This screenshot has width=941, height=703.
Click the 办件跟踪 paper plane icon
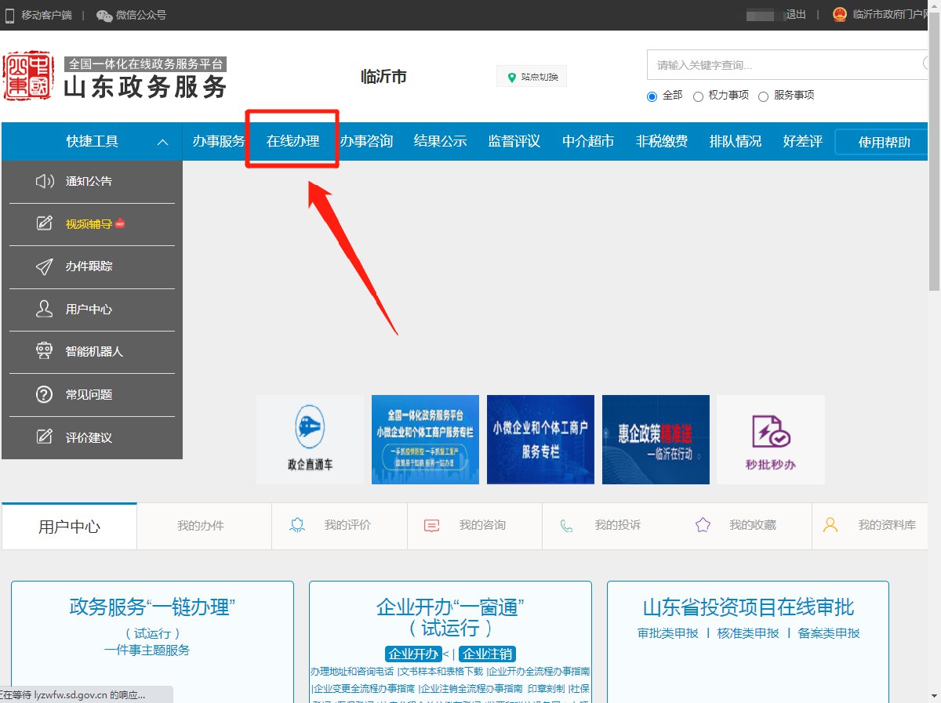pyautogui.click(x=45, y=266)
